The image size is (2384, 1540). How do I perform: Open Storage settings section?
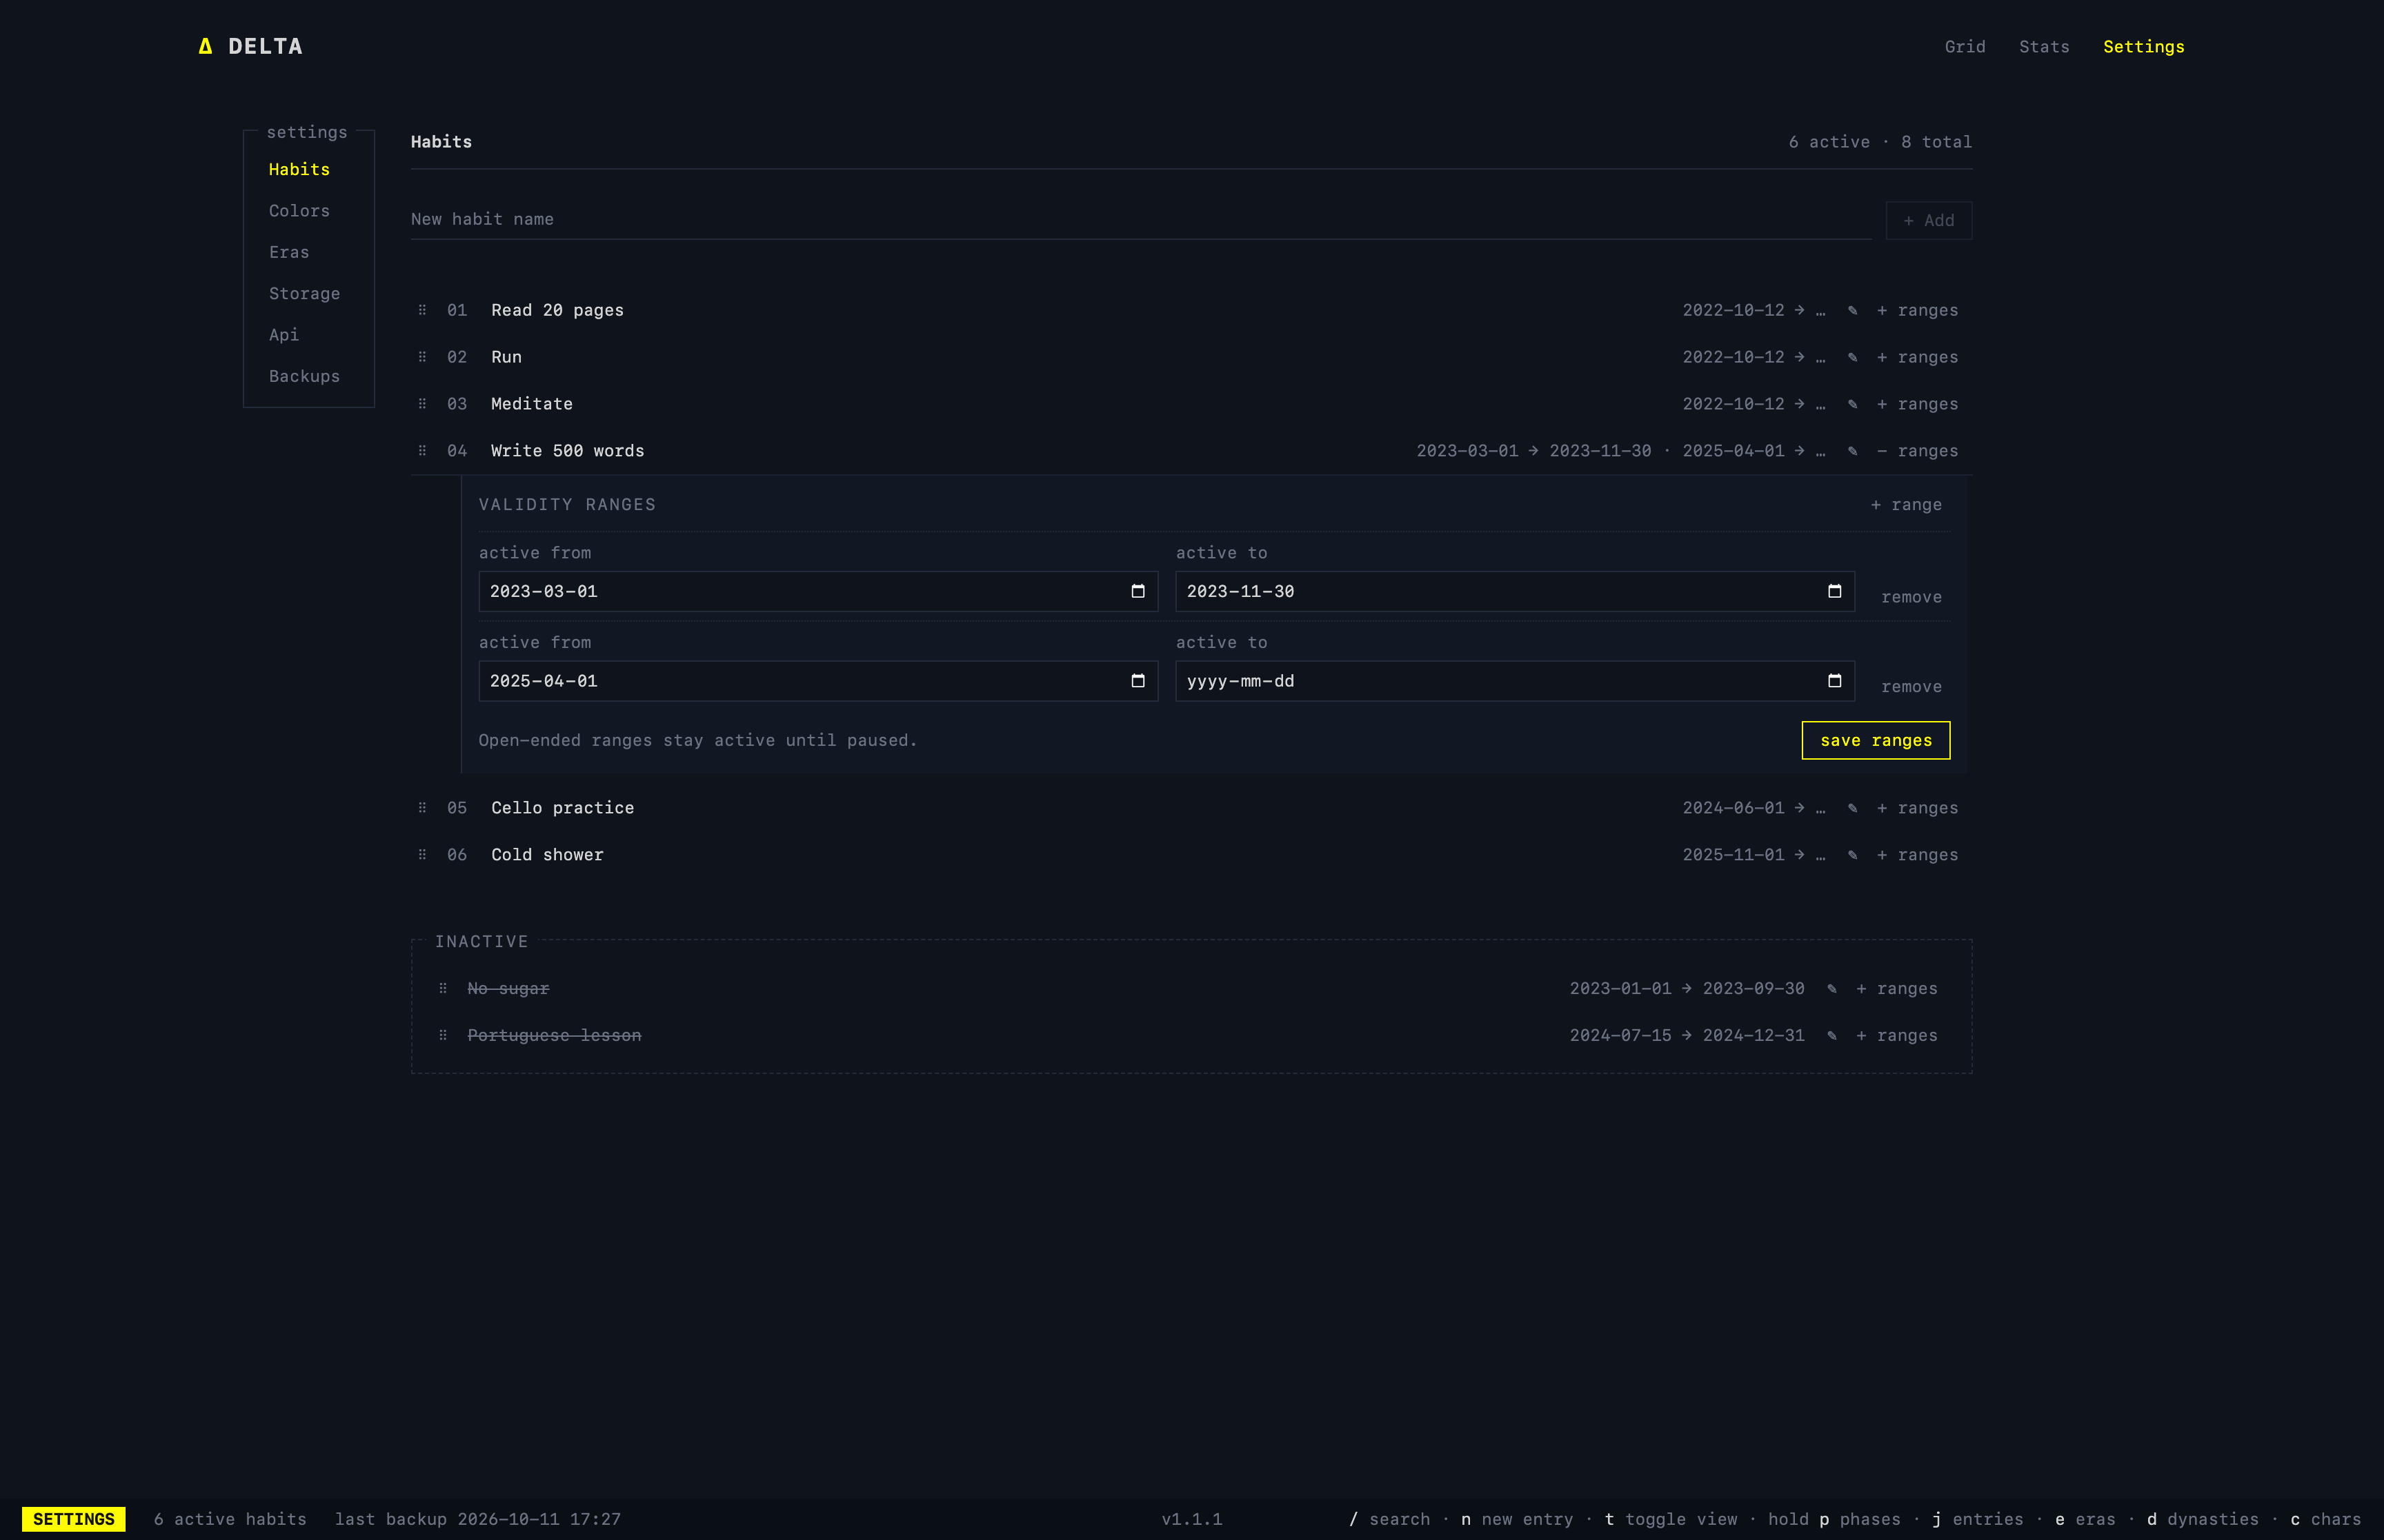304,294
